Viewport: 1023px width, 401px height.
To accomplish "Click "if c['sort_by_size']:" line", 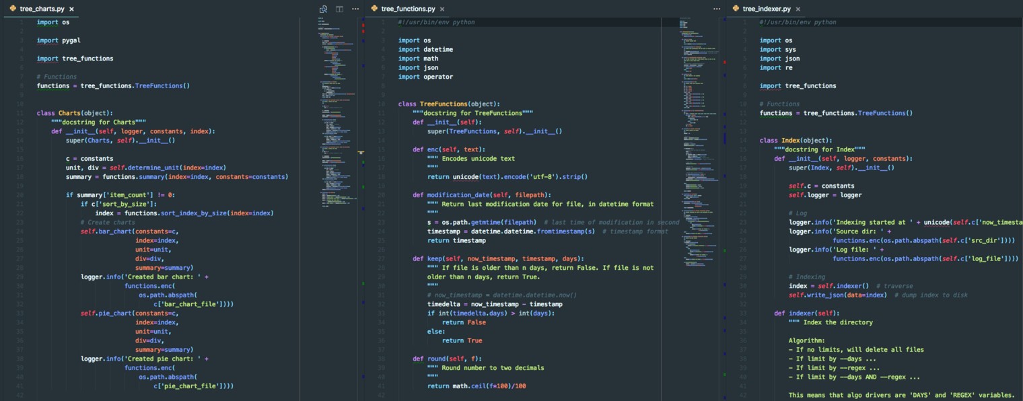I will coord(119,204).
